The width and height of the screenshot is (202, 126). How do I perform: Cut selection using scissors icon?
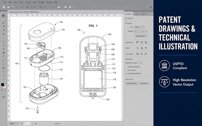(27, 7)
